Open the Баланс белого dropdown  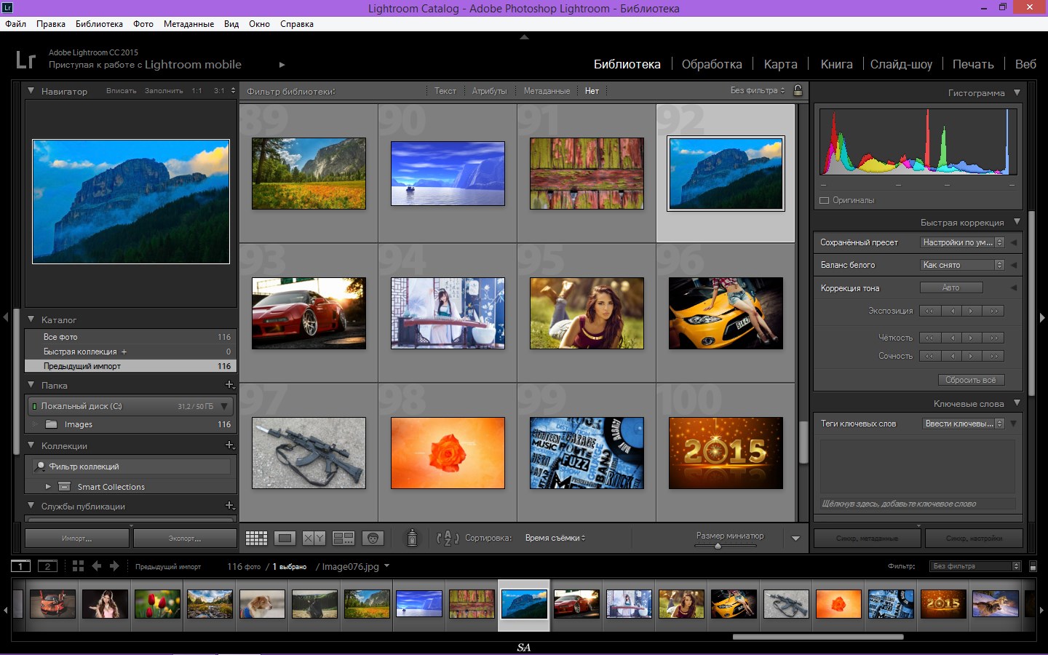click(x=963, y=265)
